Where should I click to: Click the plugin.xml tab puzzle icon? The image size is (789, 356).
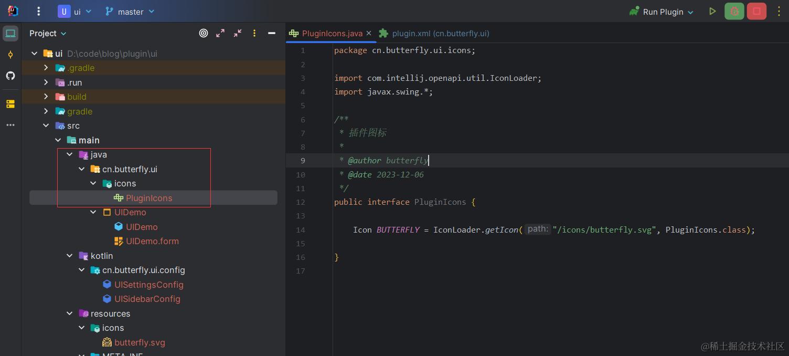coord(384,33)
